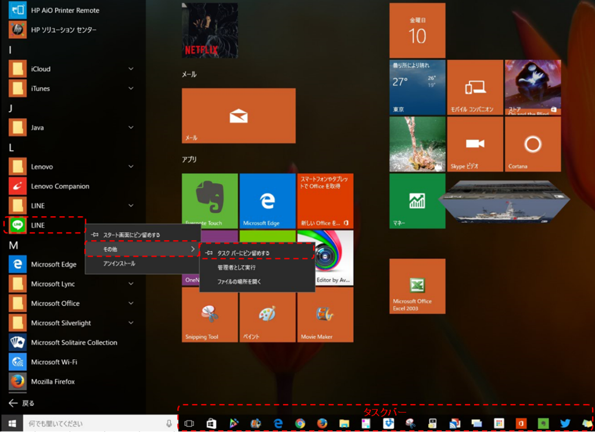Open Twitter from the taskbar
The image size is (595, 432).
(x=565, y=424)
